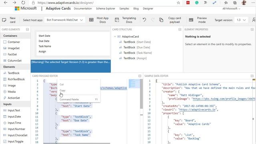This screenshot has height=144, width=256.
Task: Select the Input.Toggle element
Action: point(15,141)
